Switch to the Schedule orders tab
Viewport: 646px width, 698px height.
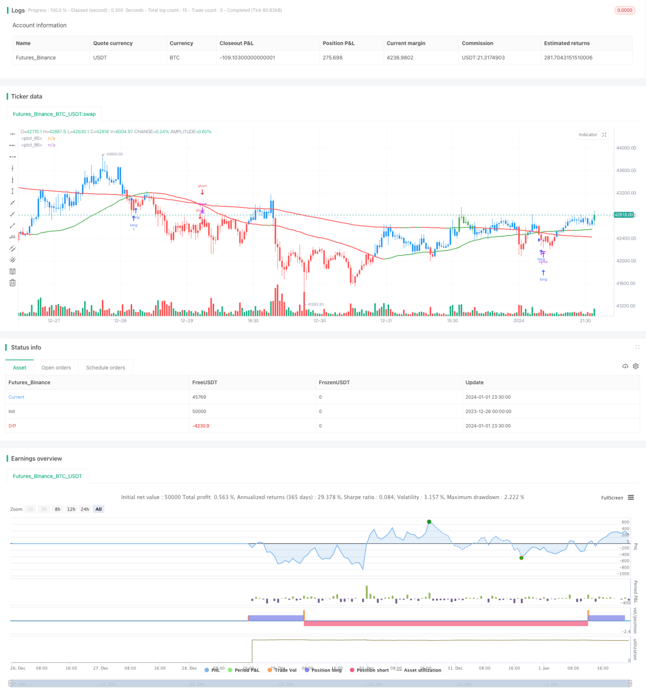(105, 367)
